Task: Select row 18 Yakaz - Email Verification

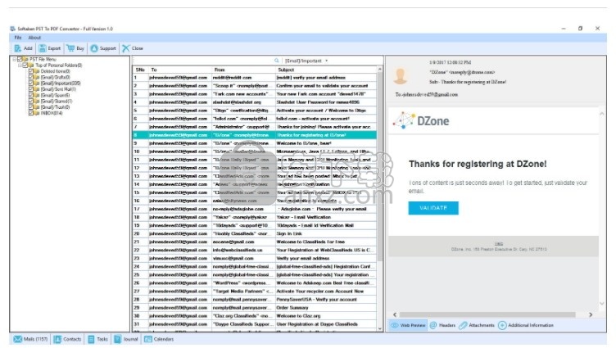Action: (255, 217)
